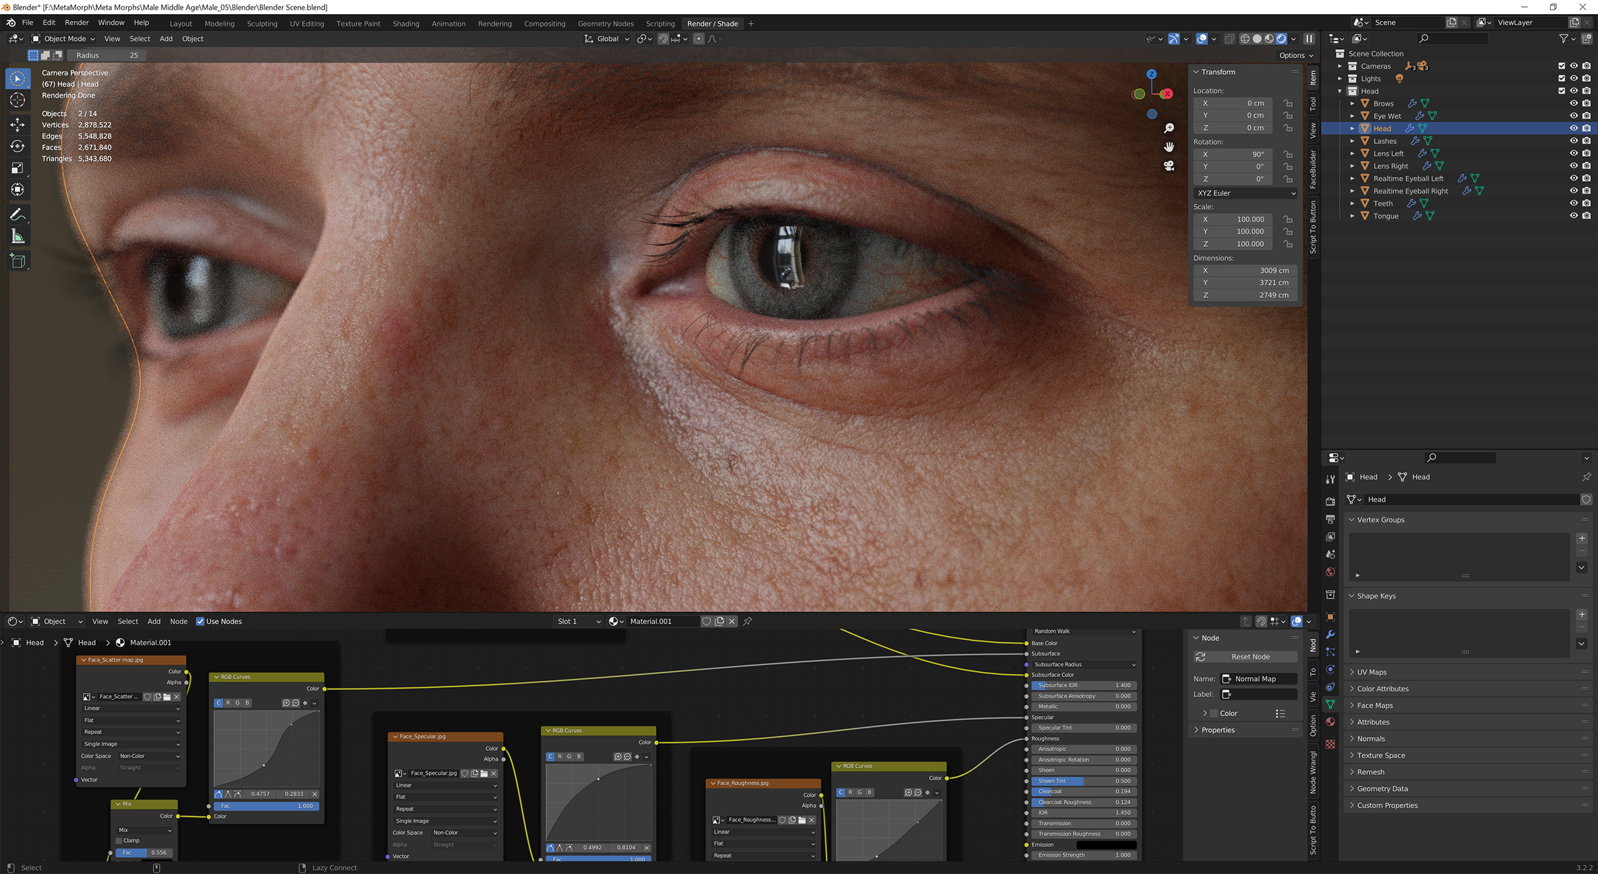
Task: Uncheck the Use Nodes checkbox
Action: tap(200, 621)
